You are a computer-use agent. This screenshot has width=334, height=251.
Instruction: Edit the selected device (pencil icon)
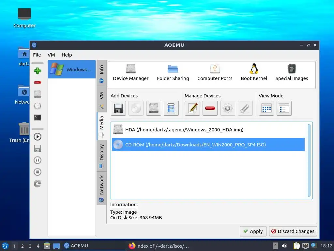192,108
